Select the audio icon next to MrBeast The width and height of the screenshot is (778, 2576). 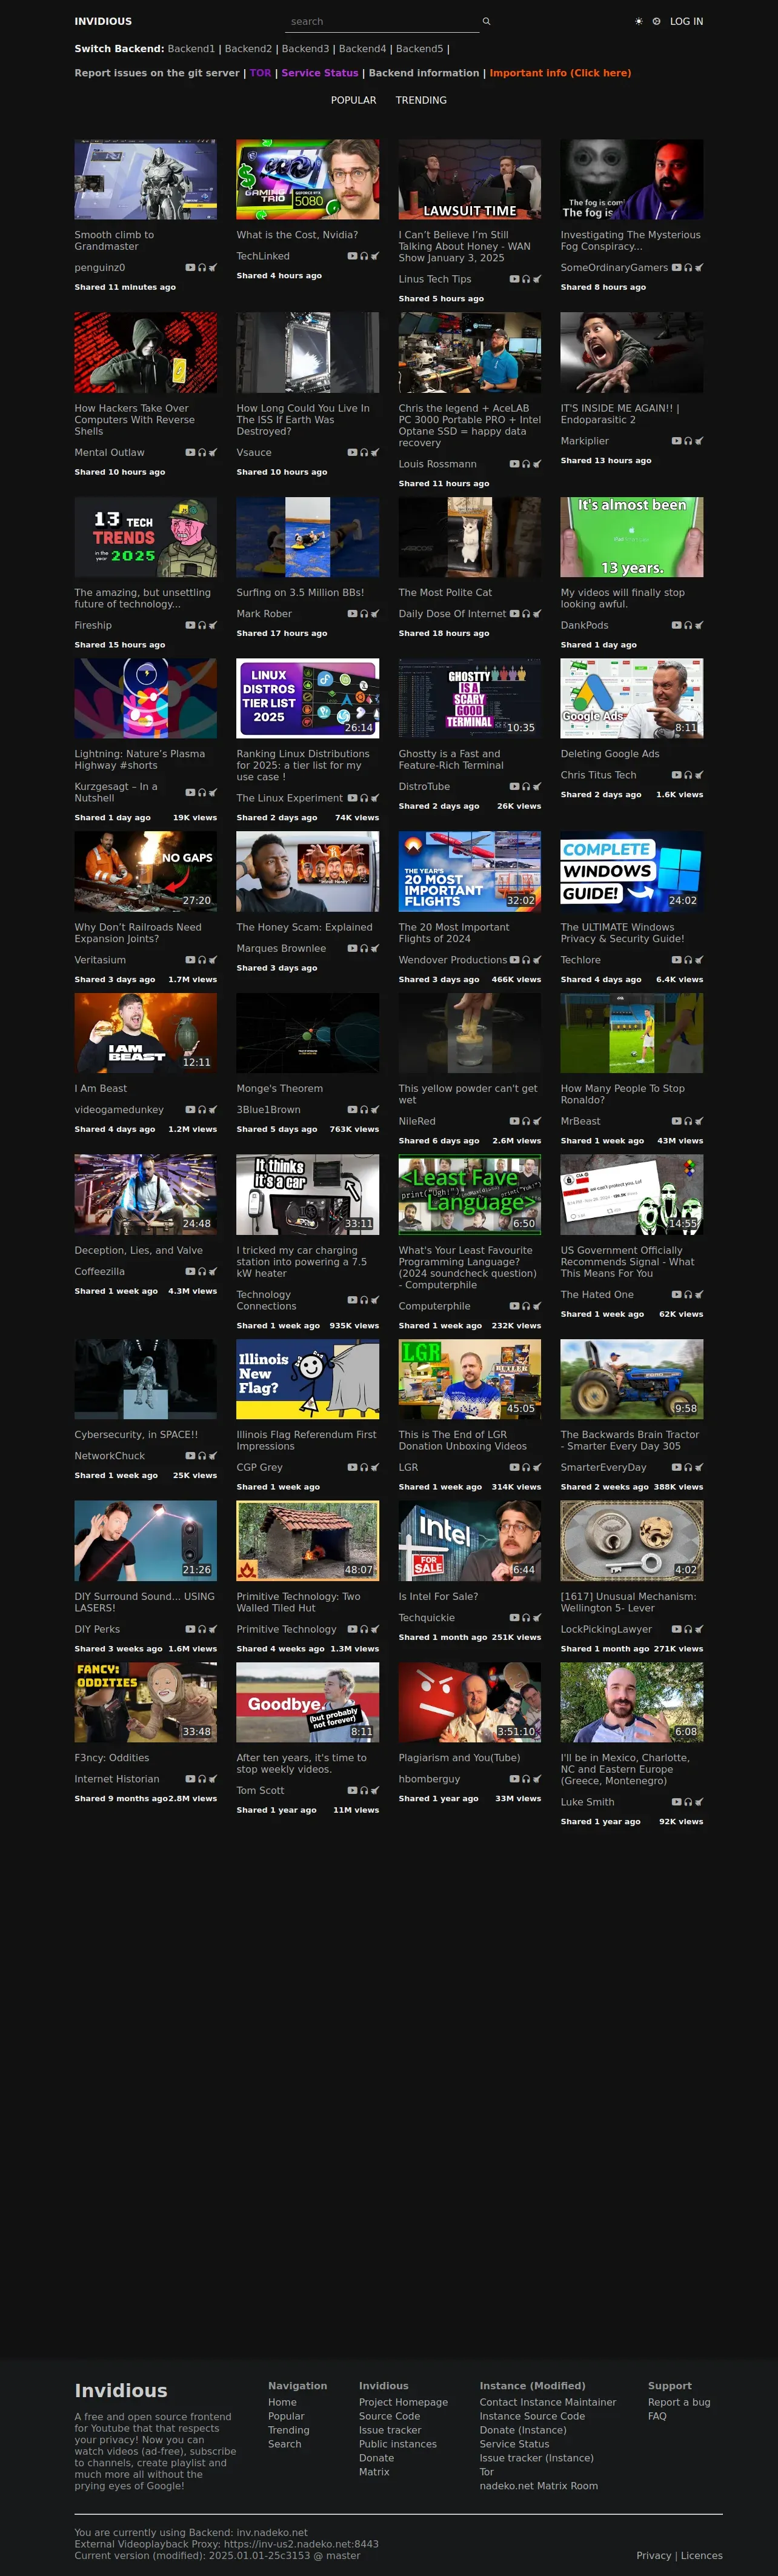(688, 1122)
